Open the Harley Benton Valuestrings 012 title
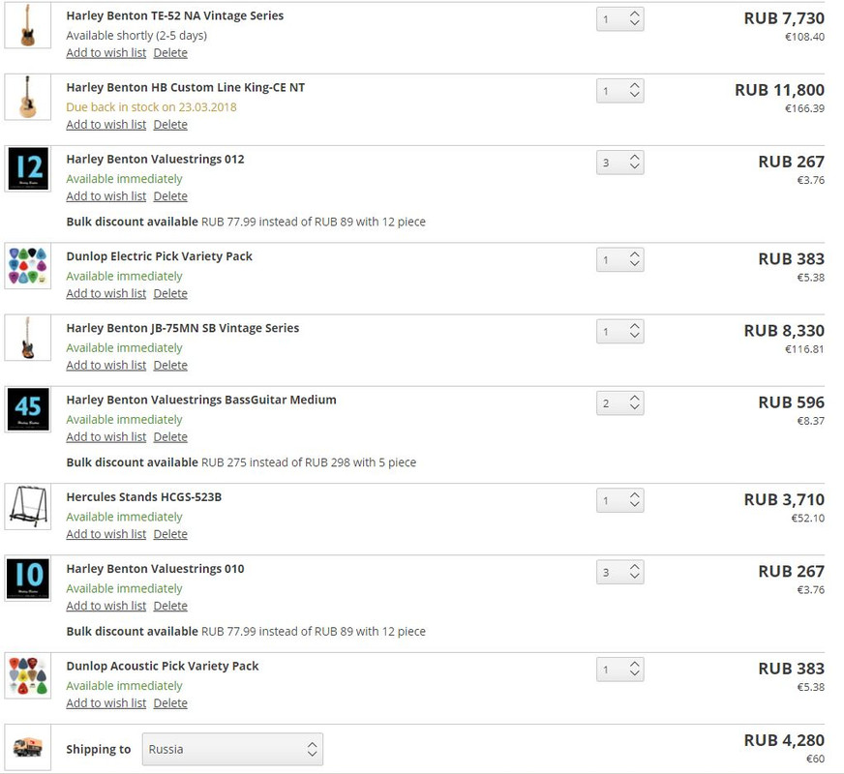844x774 pixels. click(x=155, y=160)
